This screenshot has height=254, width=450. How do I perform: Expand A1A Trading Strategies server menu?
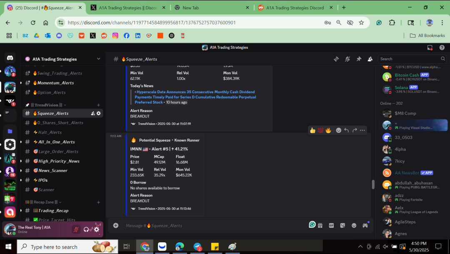(98, 59)
